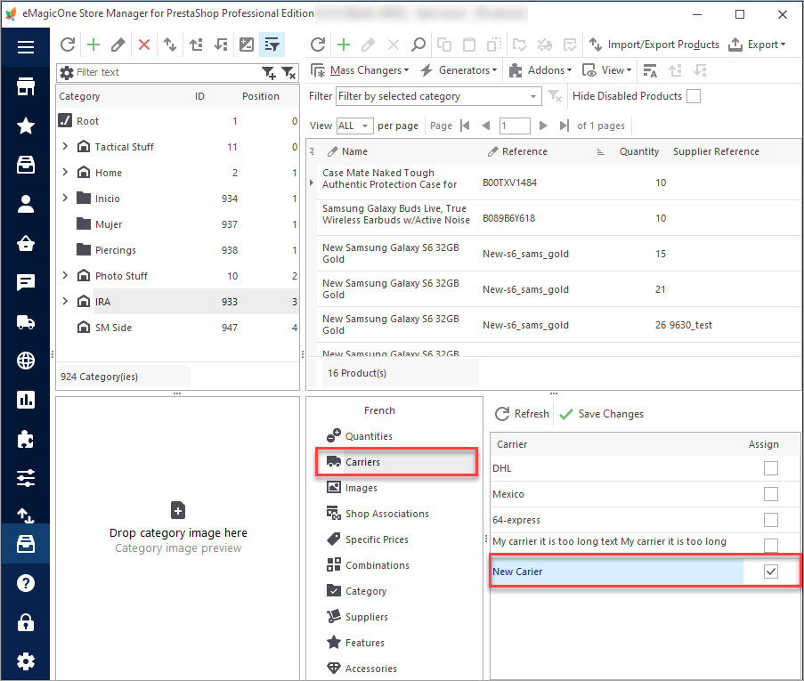Open Suppliers tab

(x=367, y=617)
